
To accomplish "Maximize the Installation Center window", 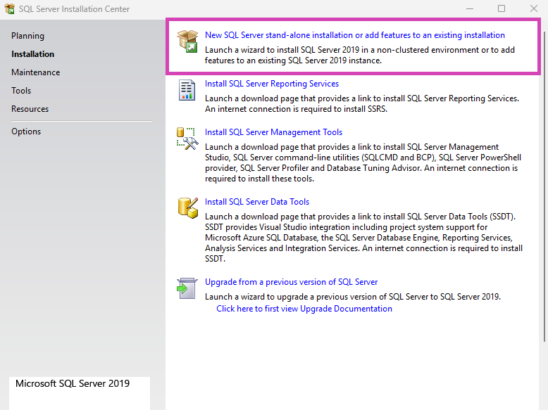I will click(502, 8).
